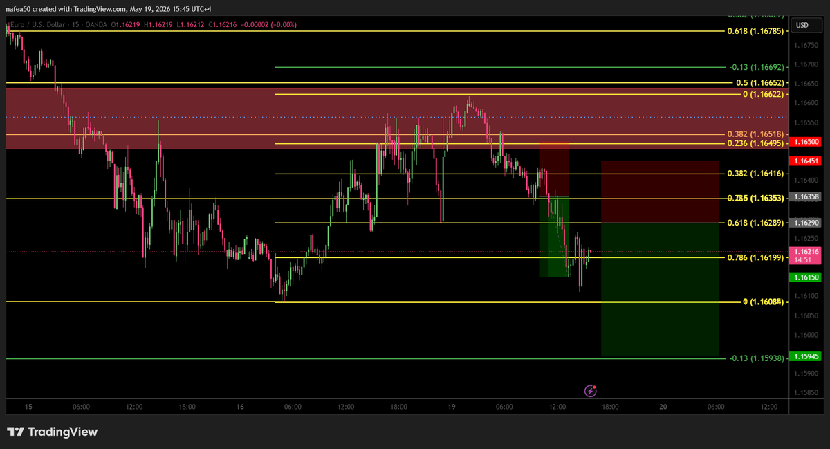Screen dimensions: 830x449
Task: Click the TradingView logo
Action: pyautogui.click(x=53, y=432)
